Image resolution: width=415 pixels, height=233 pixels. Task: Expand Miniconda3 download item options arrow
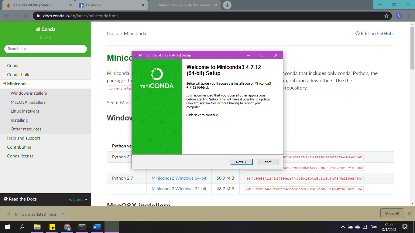point(63,214)
